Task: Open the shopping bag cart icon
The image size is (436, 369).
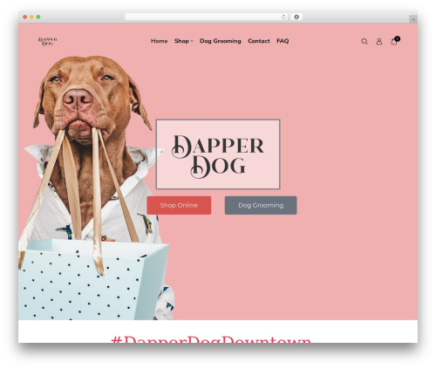Action: pyautogui.click(x=395, y=41)
